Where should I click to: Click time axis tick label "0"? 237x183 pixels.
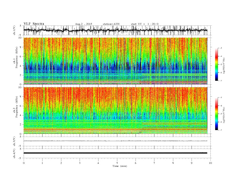(24, 163)
